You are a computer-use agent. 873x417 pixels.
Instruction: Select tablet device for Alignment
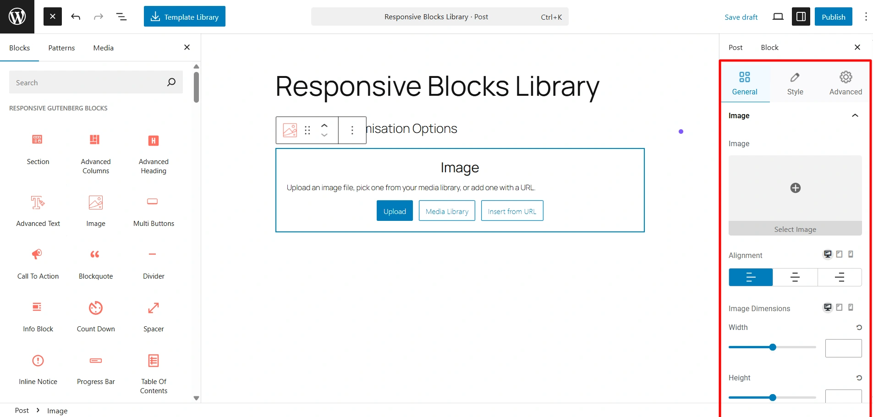click(x=839, y=254)
